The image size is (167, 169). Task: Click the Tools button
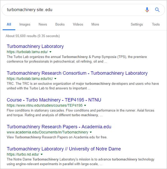pos(156,24)
